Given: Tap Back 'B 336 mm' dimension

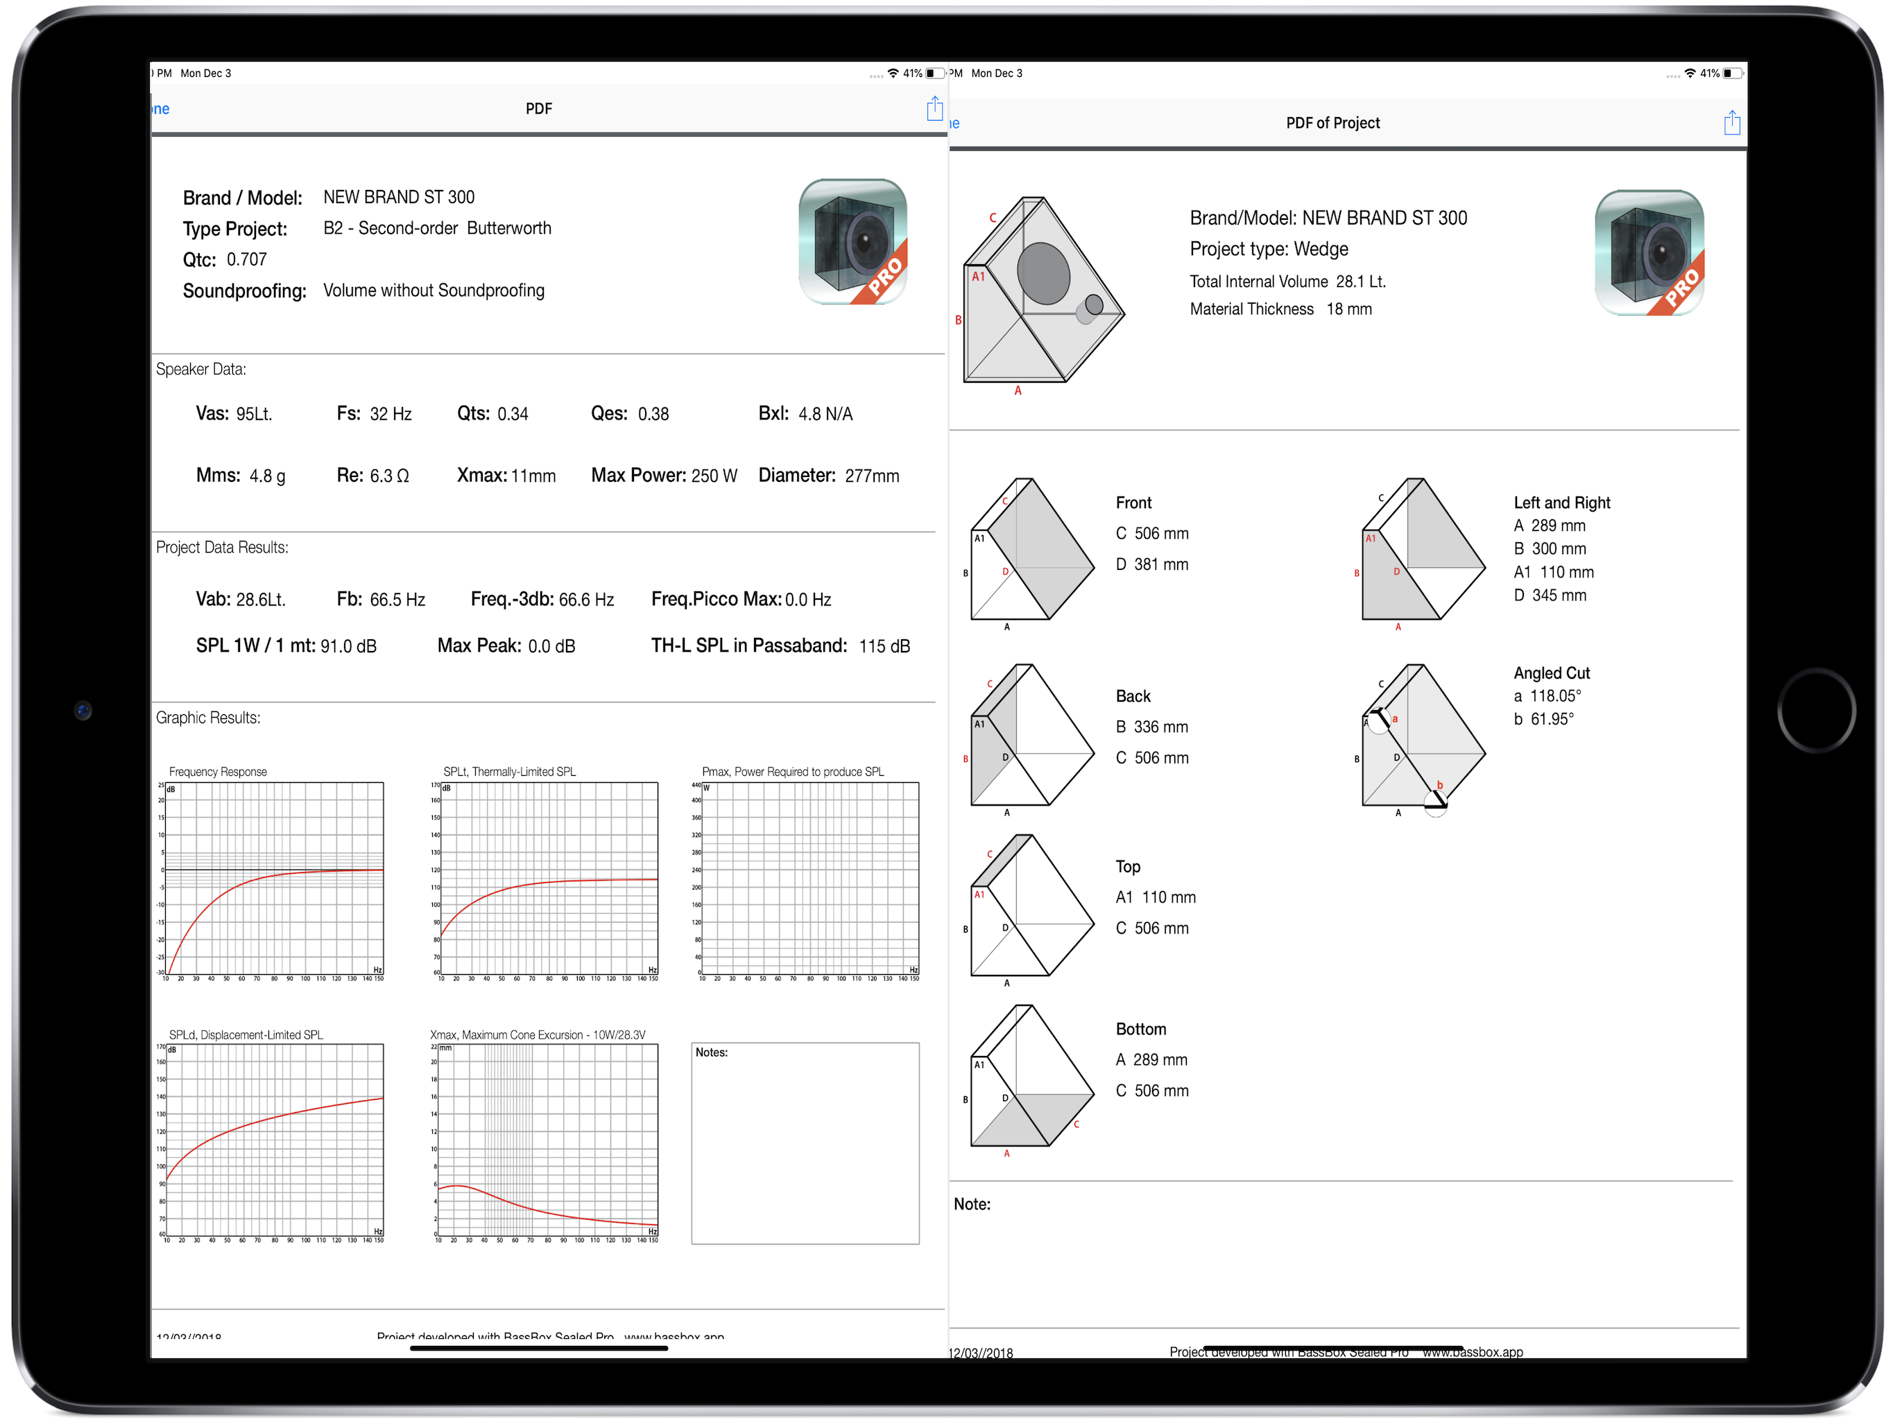Looking at the screenshot, I should [x=1152, y=727].
